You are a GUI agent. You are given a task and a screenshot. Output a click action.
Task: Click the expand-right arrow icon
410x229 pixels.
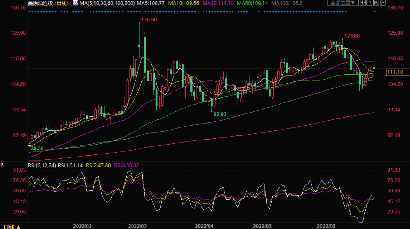coord(383,3)
